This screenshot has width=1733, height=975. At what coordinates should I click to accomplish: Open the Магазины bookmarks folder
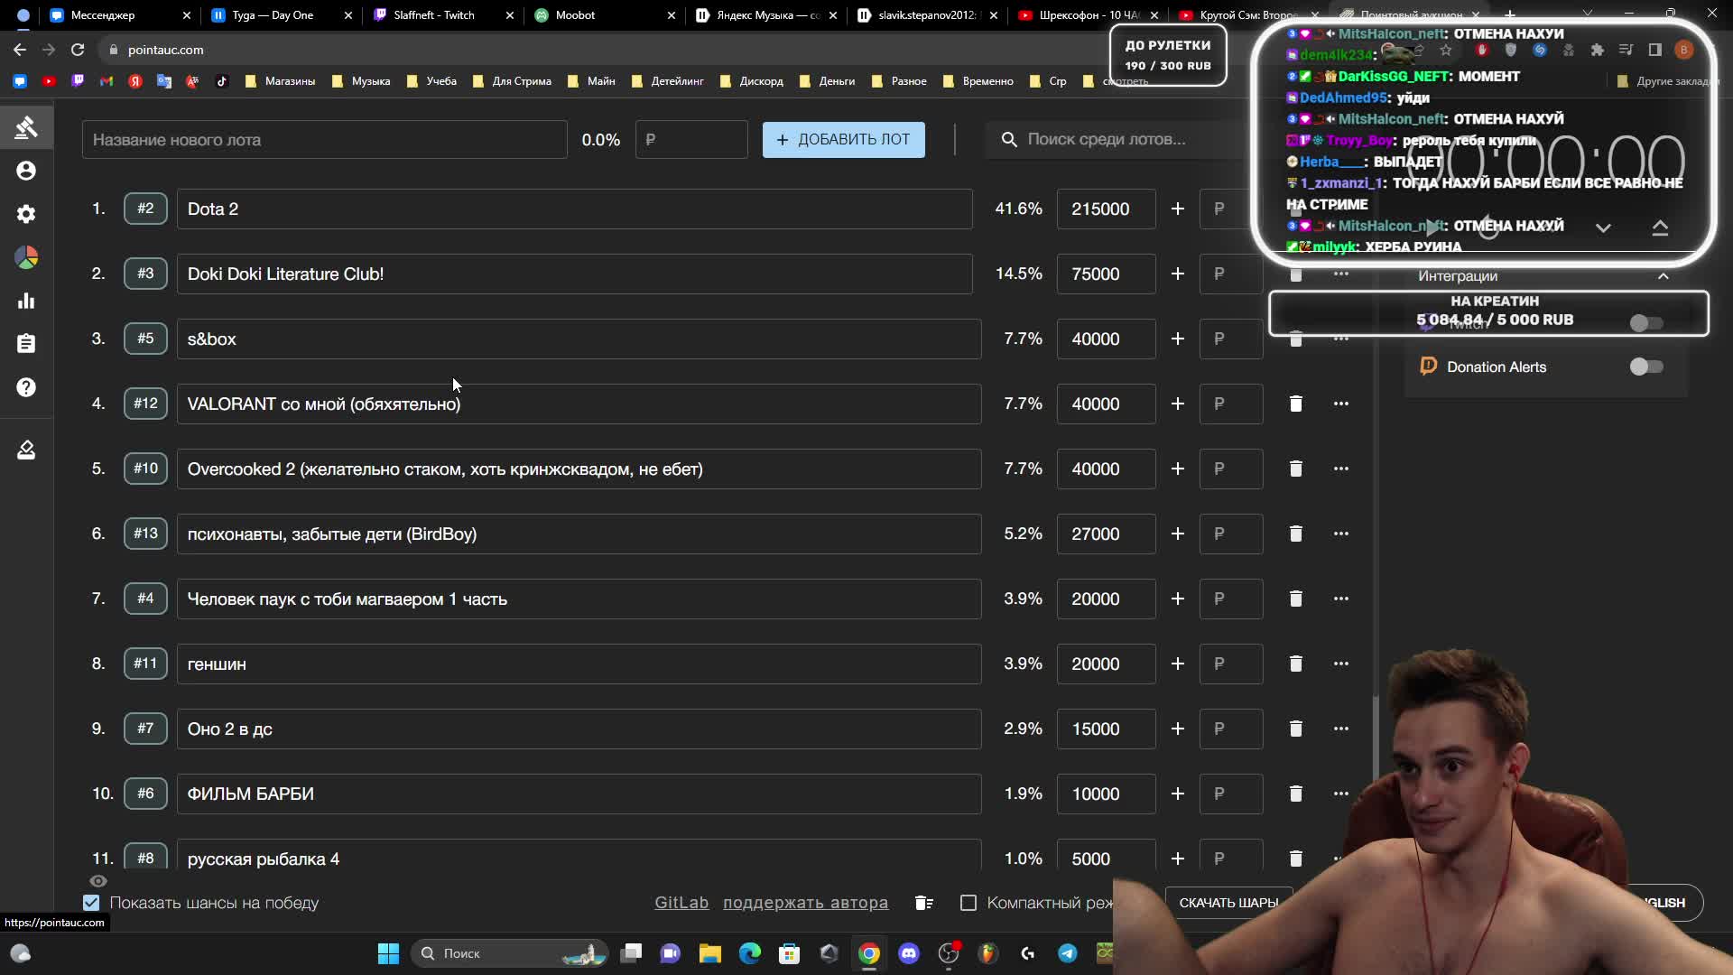tap(281, 81)
